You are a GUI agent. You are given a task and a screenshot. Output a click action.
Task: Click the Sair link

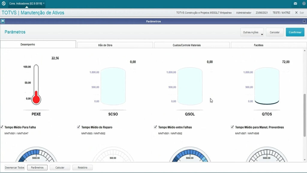302,13
